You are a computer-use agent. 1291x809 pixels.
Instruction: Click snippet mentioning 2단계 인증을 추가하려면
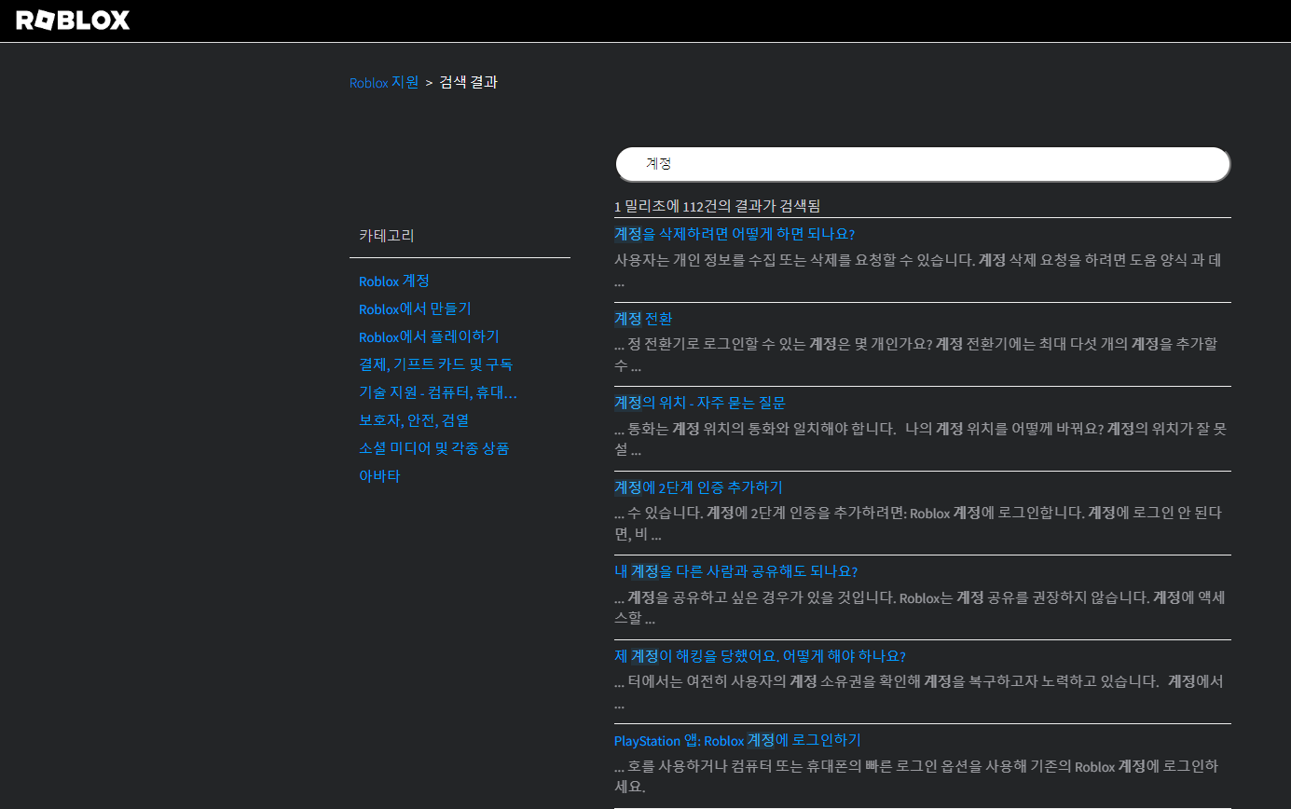[918, 524]
